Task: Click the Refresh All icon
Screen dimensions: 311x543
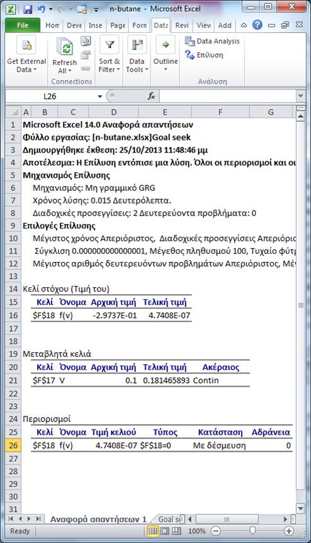Action: click(65, 47)
